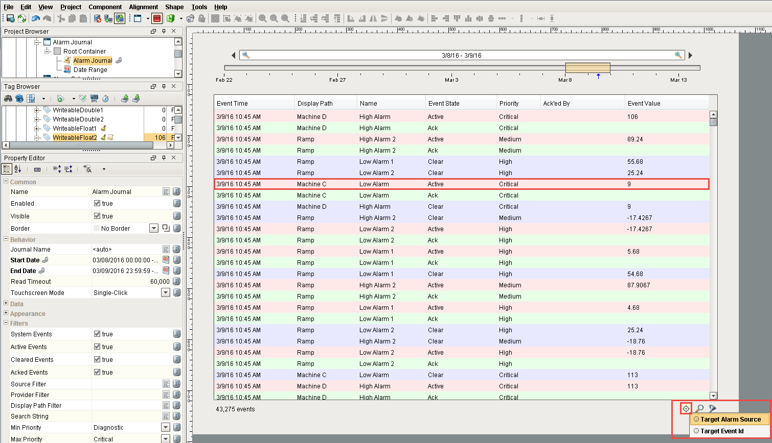The height and width of the screenshot is (443, 772).
Task: Expand the WriteableDouble1 tag node
Action: (37, 110)
